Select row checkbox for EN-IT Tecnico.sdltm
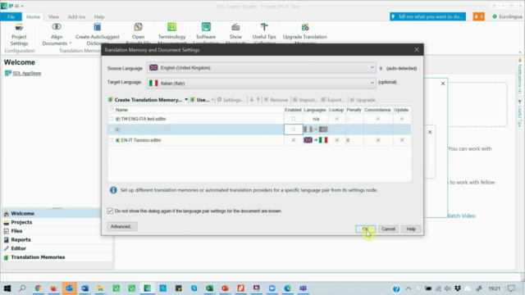The height and width of the screenshot is (295, 525). click(112, 140)
